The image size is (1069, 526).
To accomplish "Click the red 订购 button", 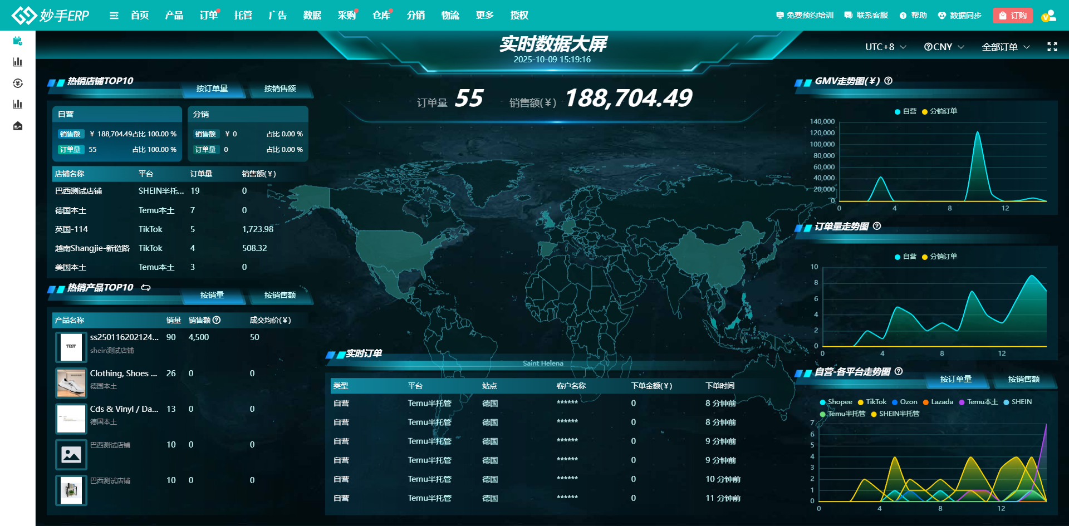I will pyautogui.click(x=1012, y=16).
